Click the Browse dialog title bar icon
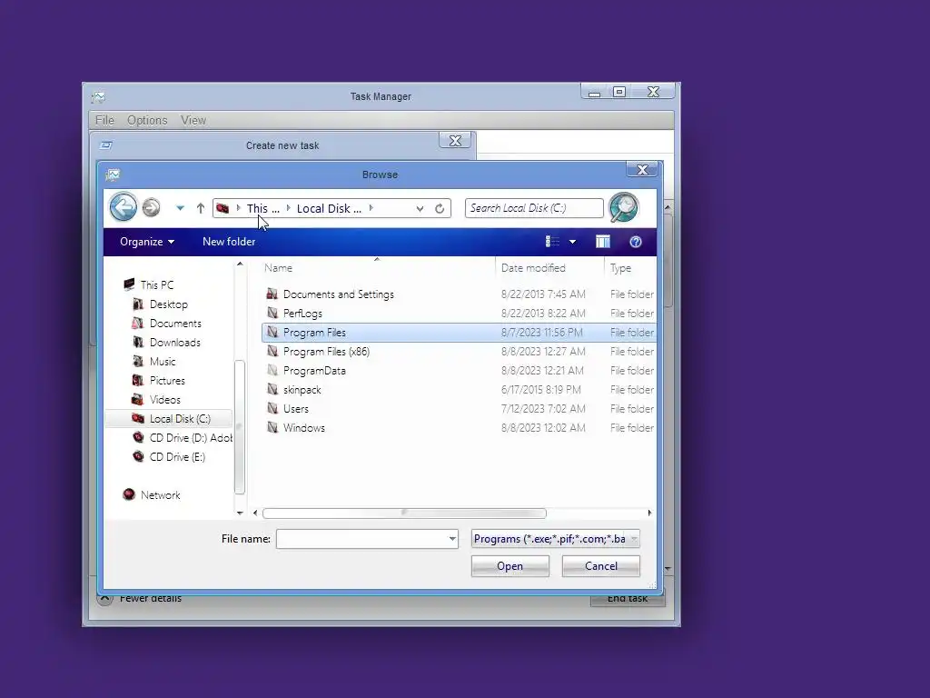The image size is (930, 698). click(x=113, y=174)
